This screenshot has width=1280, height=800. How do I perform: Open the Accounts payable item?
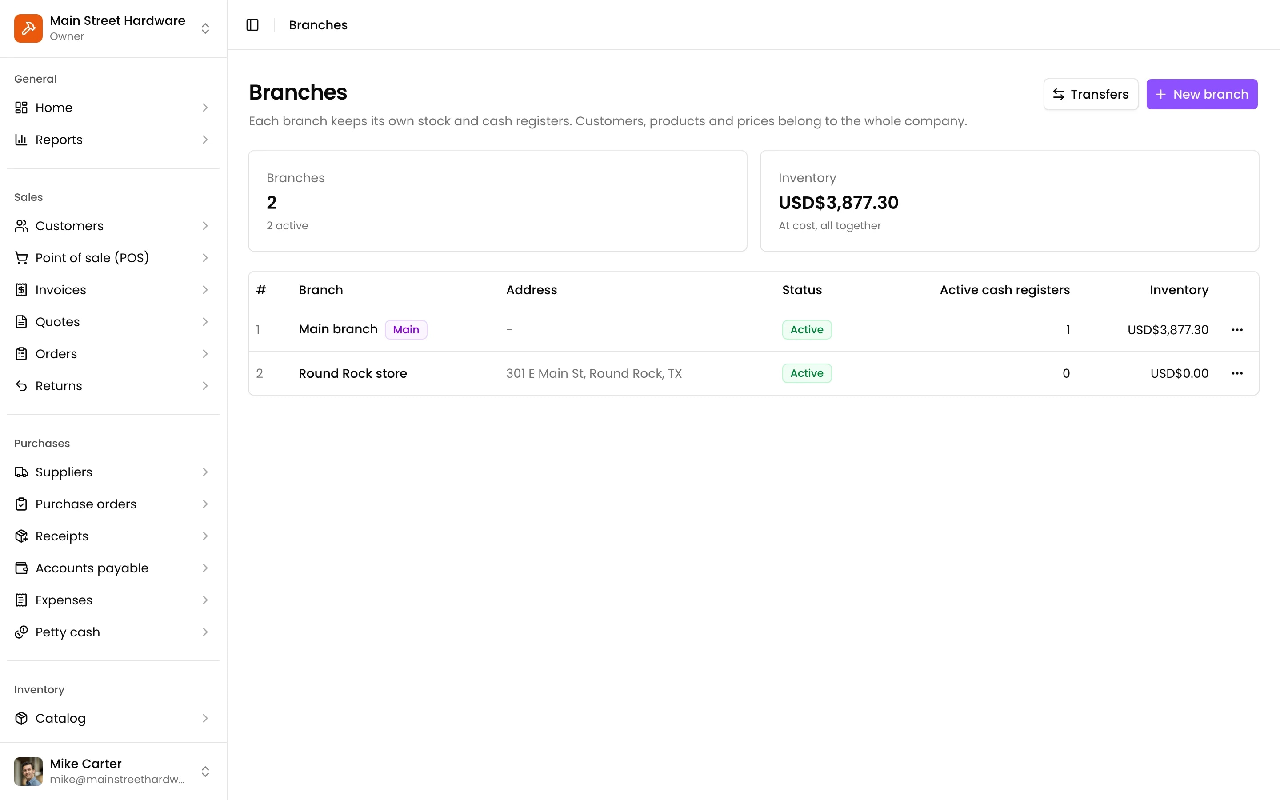113,568
